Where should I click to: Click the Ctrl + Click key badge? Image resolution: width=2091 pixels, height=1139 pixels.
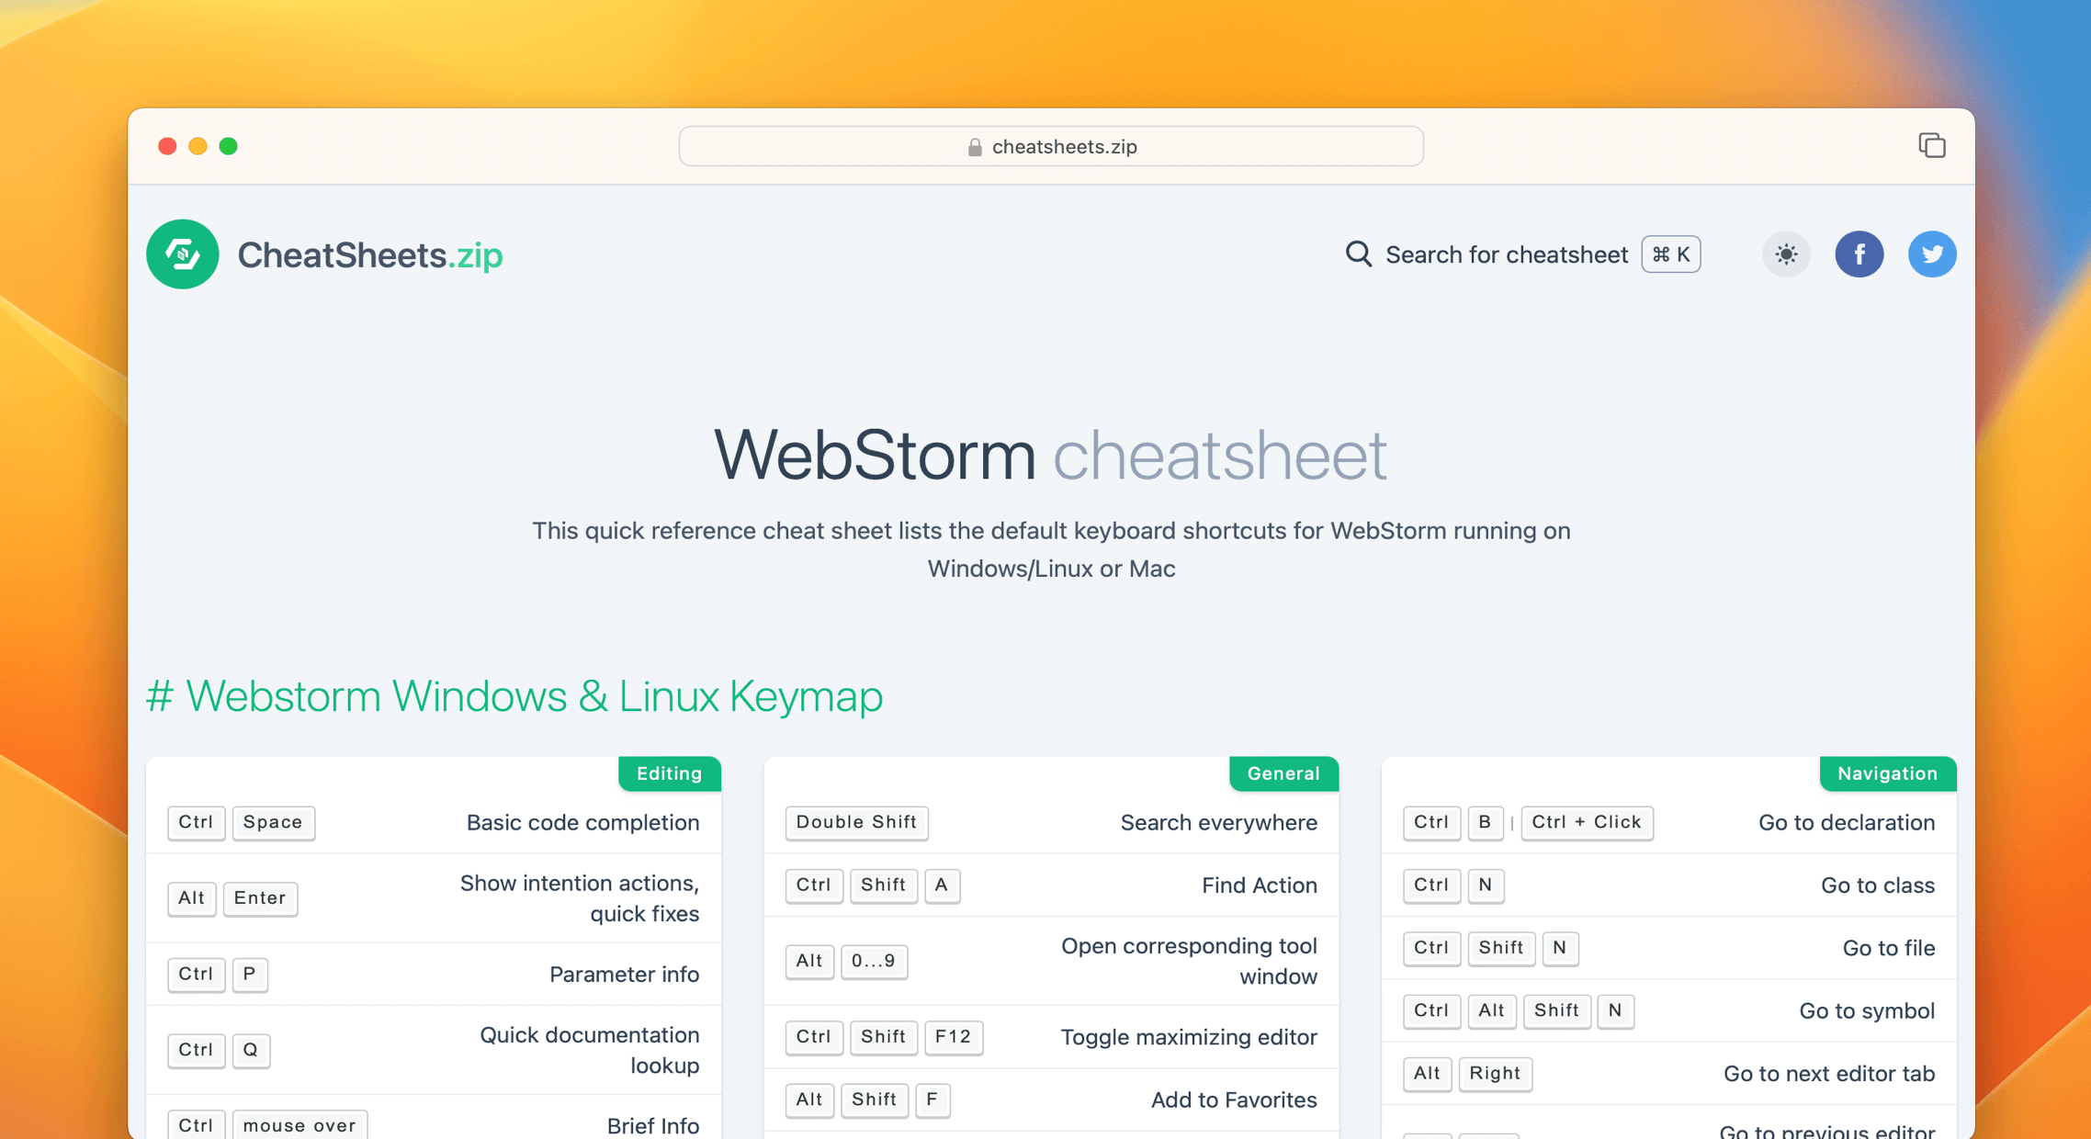point(1587,823)
